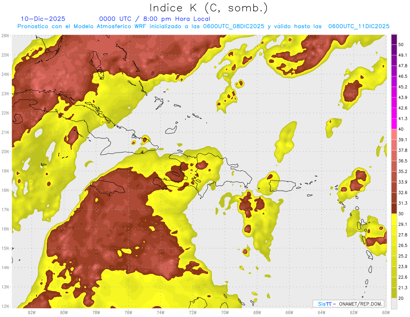Click the "Indice K (C, somb.)" title
The height and width of the screenshot is (317, 410).
click(208, 8)
